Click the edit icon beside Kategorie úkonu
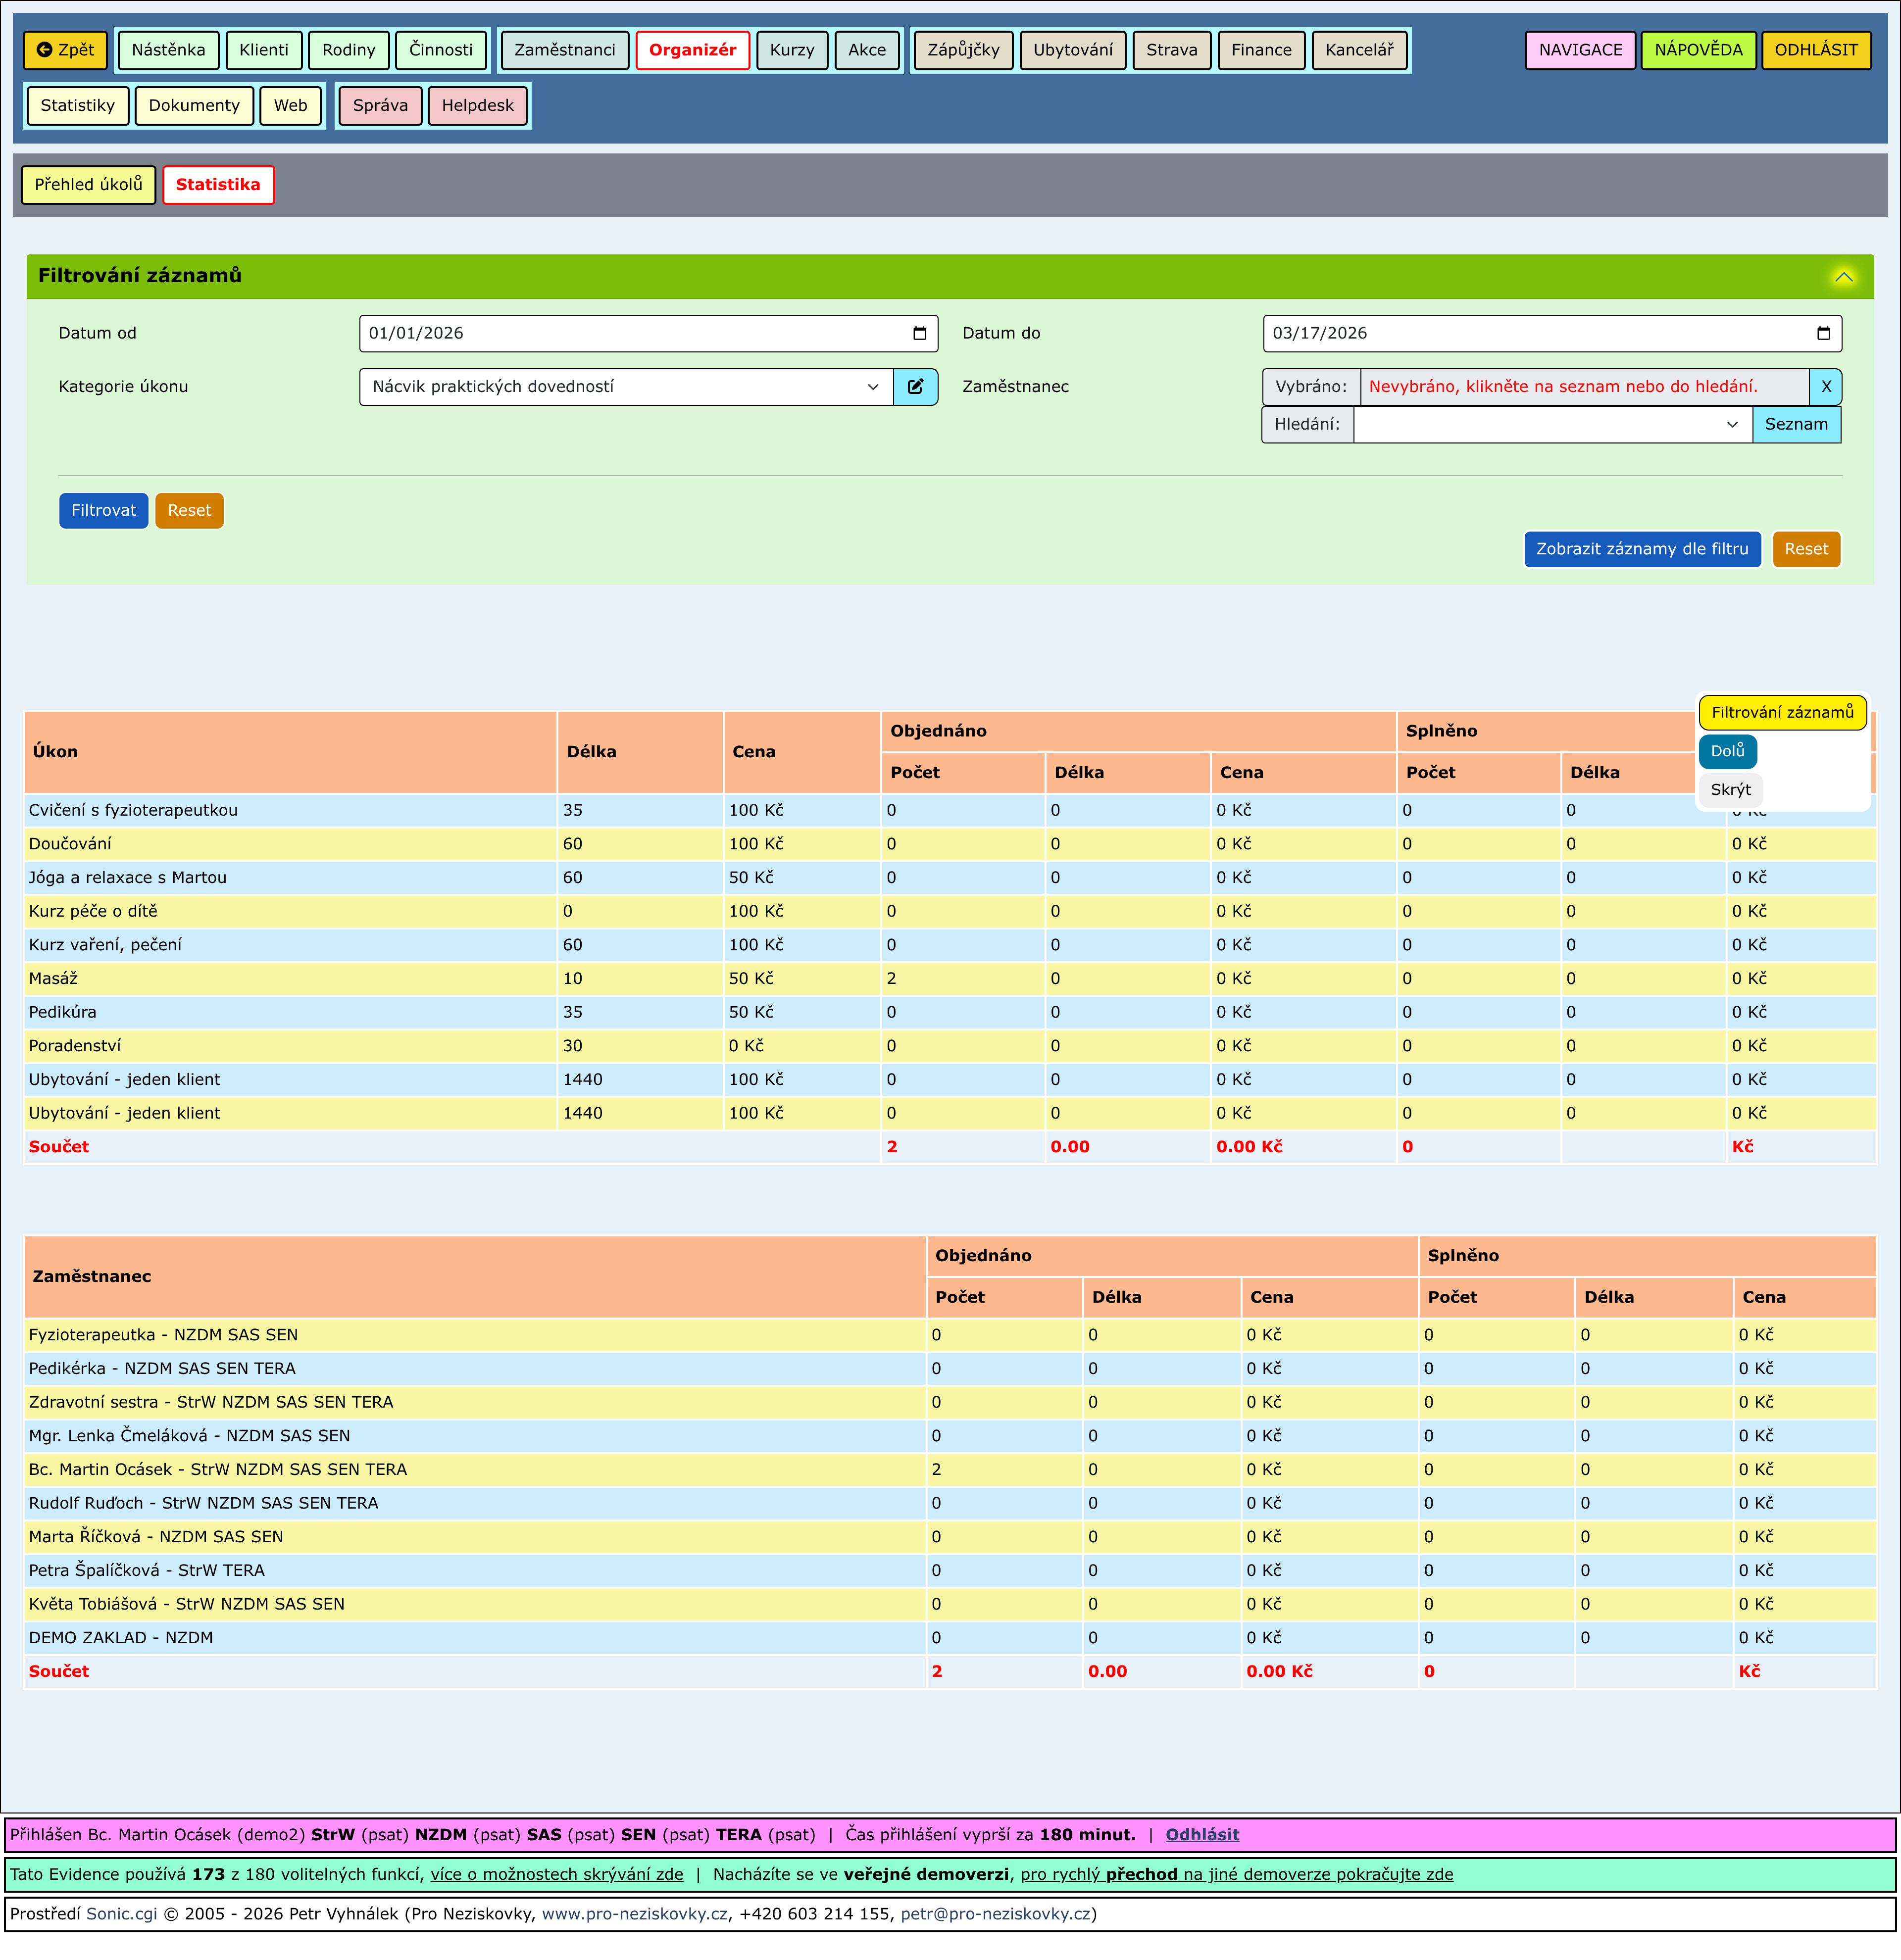Viewport: 1901px width, 1960px height. [x=915, y=387]
